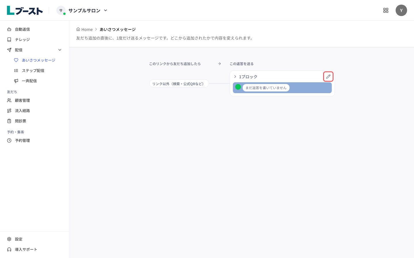Click the あいさつメッセージ breadcrumb title

pos(118,29)
